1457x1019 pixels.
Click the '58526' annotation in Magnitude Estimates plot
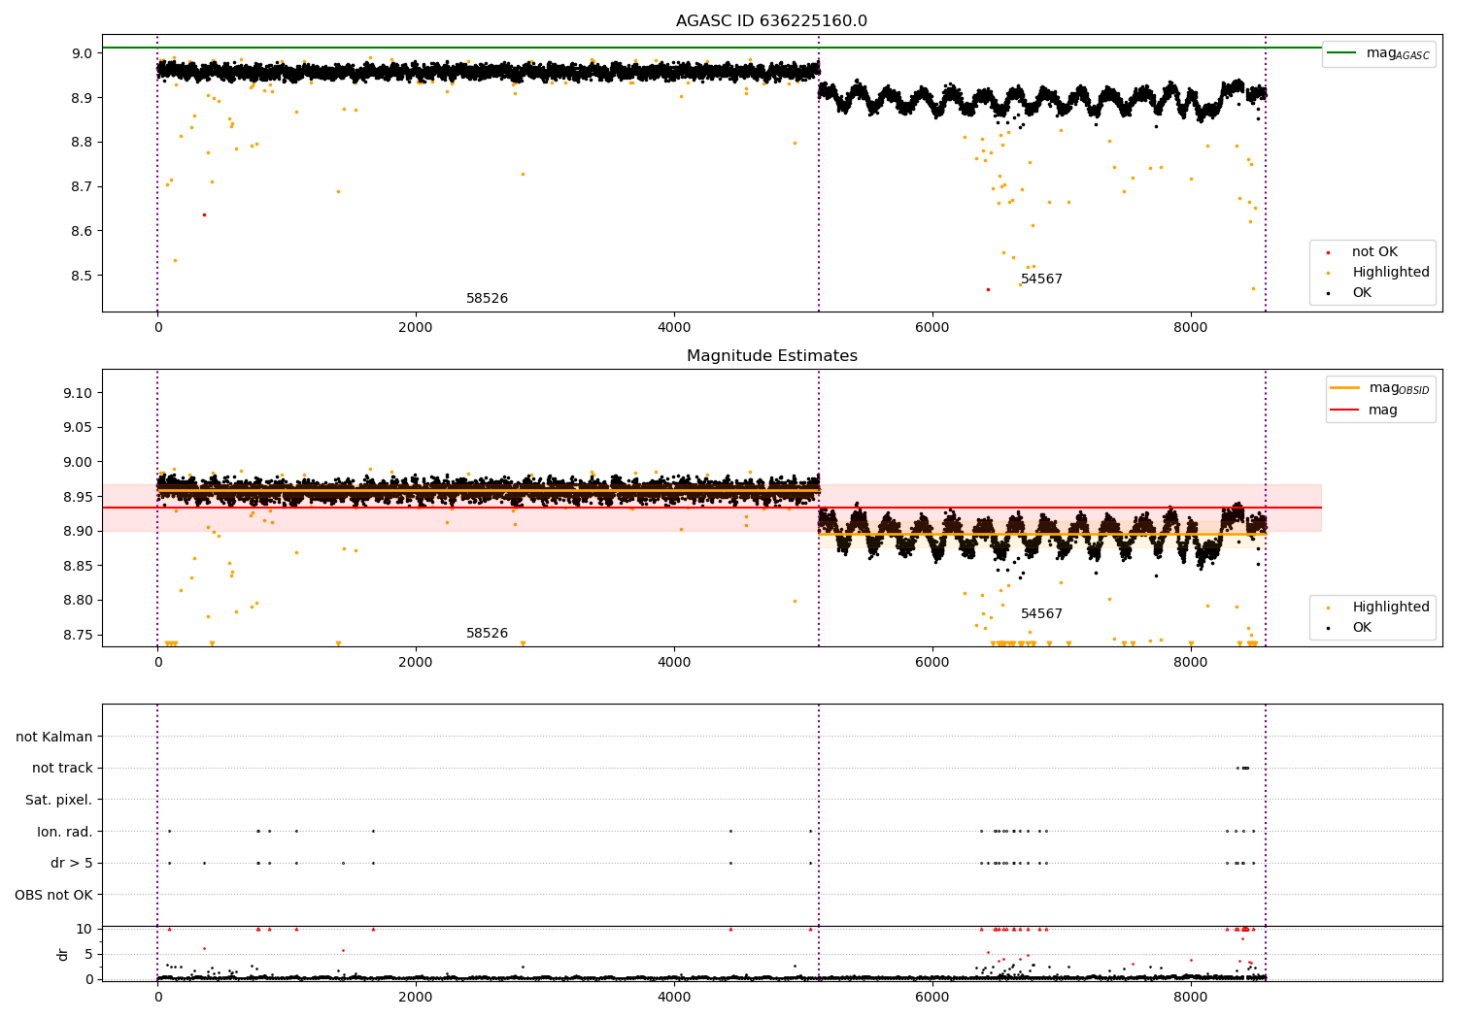point(487,633)
